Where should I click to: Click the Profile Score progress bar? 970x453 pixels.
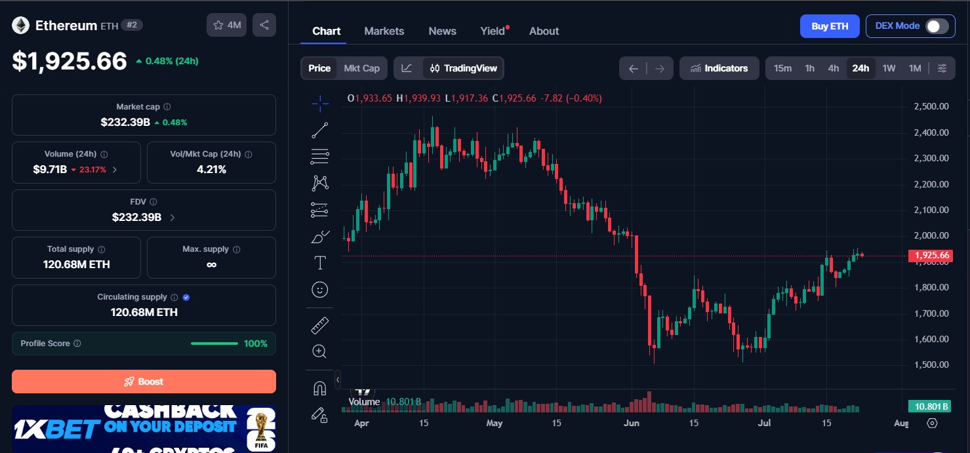pos(214,344)
